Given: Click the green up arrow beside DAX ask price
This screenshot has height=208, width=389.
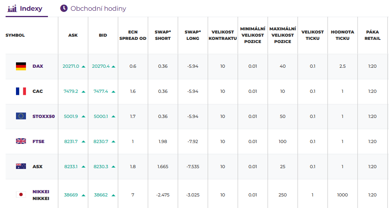Looking at the screenshot, I should coord(83,67).
